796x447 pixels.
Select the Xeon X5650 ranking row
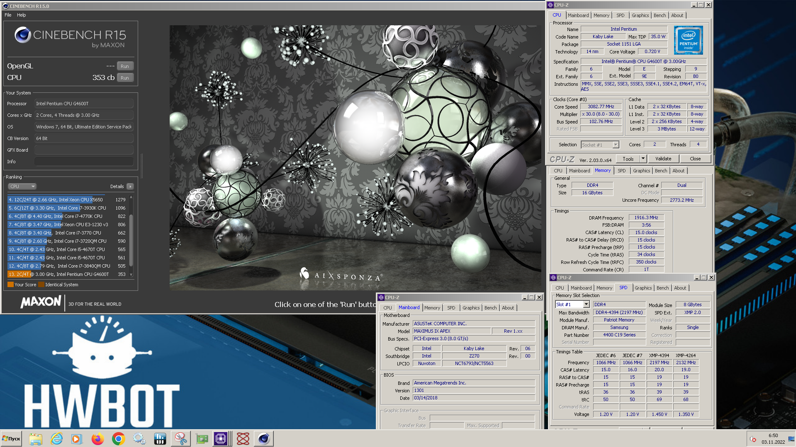(x=67, y=200)
